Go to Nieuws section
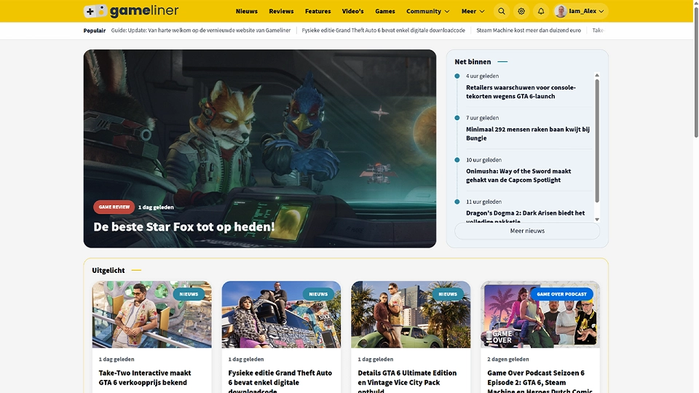 coord(247,11)
